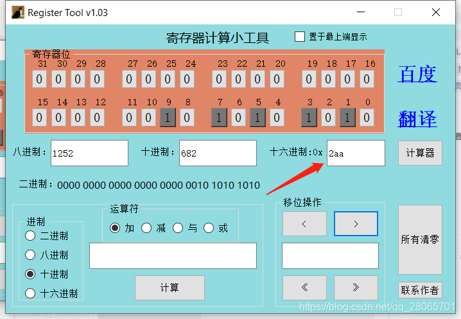Focus the shift amount input field
The image size is (461, 319).
[x=330, y=256]
